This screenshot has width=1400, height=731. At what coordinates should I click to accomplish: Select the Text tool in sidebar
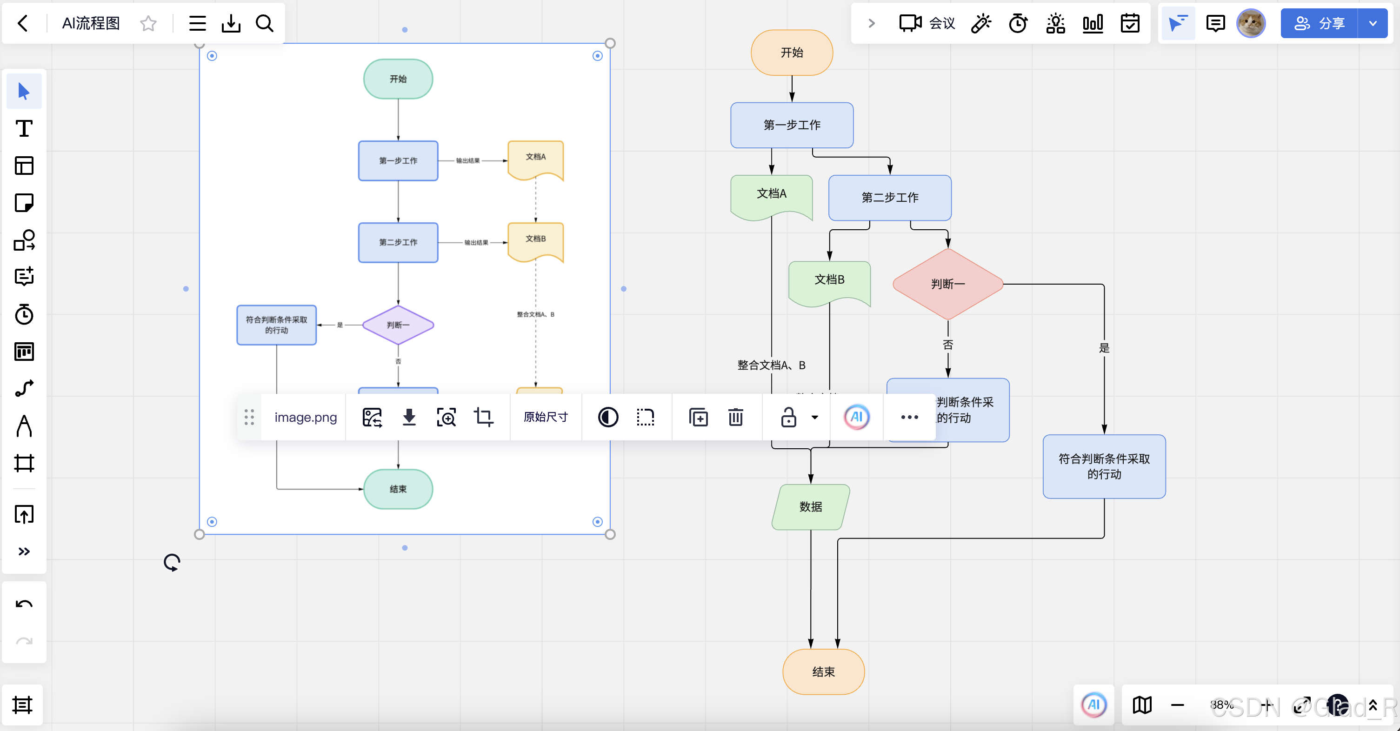point(24,129)
